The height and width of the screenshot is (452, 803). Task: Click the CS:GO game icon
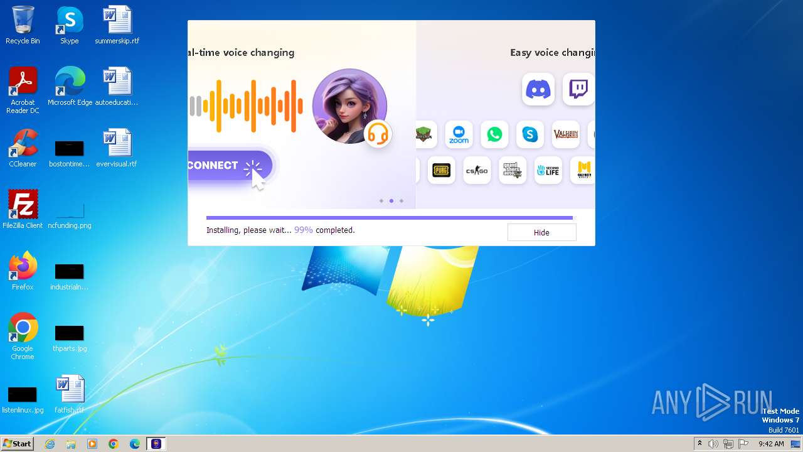(x=477, y=170)
